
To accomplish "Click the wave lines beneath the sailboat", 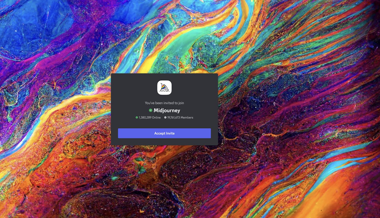I will pos(164,91).
